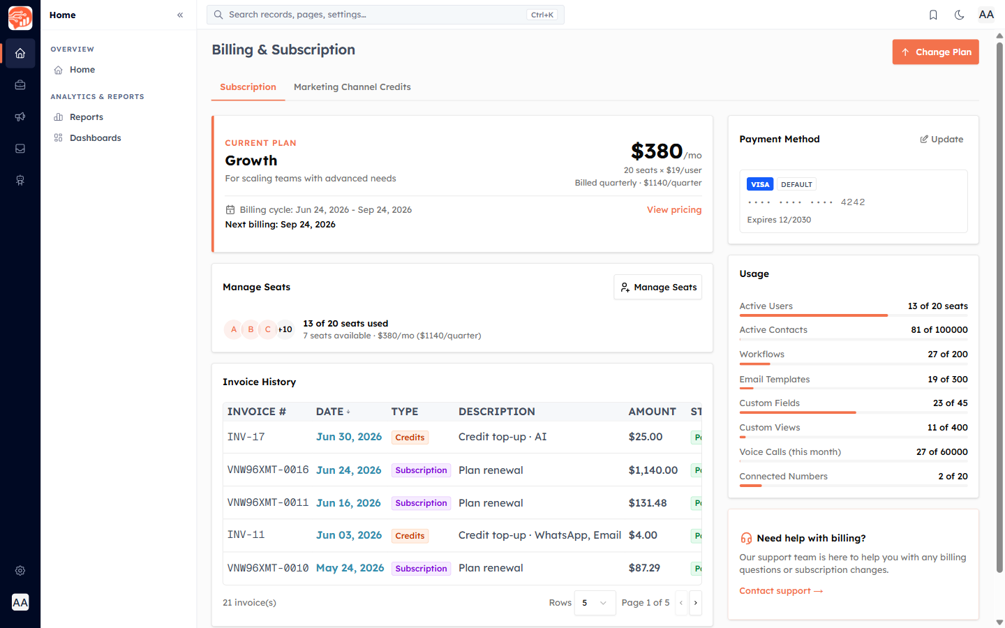Open the megaphone marketing icon in the left rail

click(x=20, y=117)
